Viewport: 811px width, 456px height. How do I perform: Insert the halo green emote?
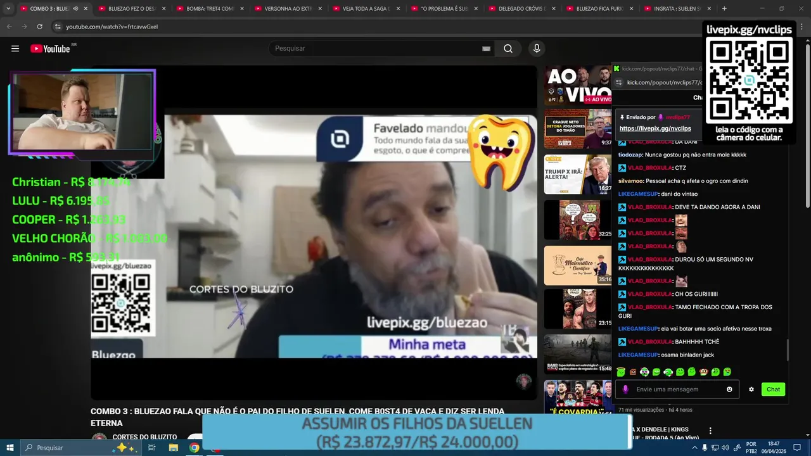621,372
